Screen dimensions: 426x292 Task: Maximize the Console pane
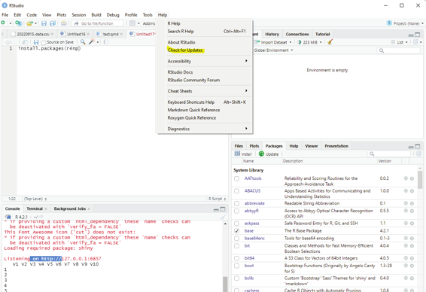(x=223, y=209)
